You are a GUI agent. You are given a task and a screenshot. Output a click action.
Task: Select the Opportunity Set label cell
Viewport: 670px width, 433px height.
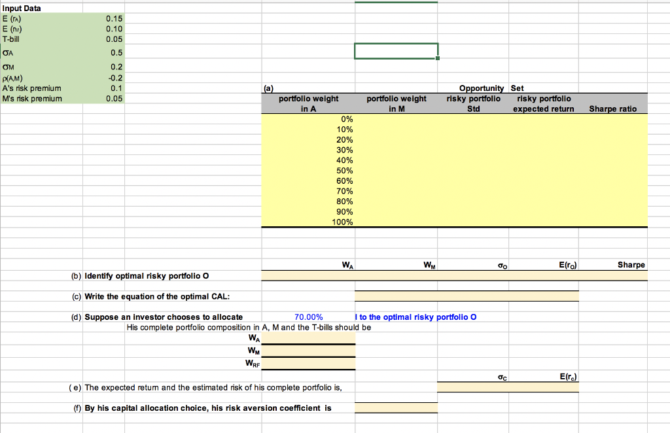[x=482, y=88]
